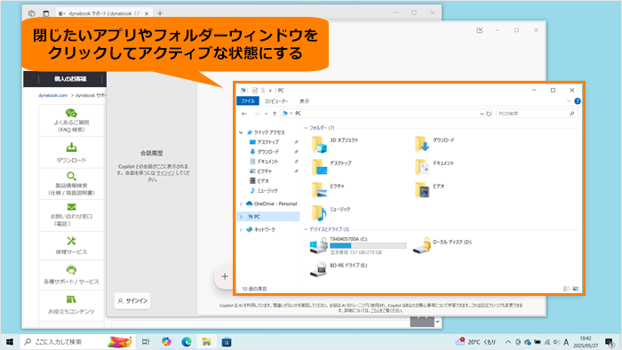Refresh the Explorer address bar
This screenshot has height=350, width=622.
click(x=489, y=114)
